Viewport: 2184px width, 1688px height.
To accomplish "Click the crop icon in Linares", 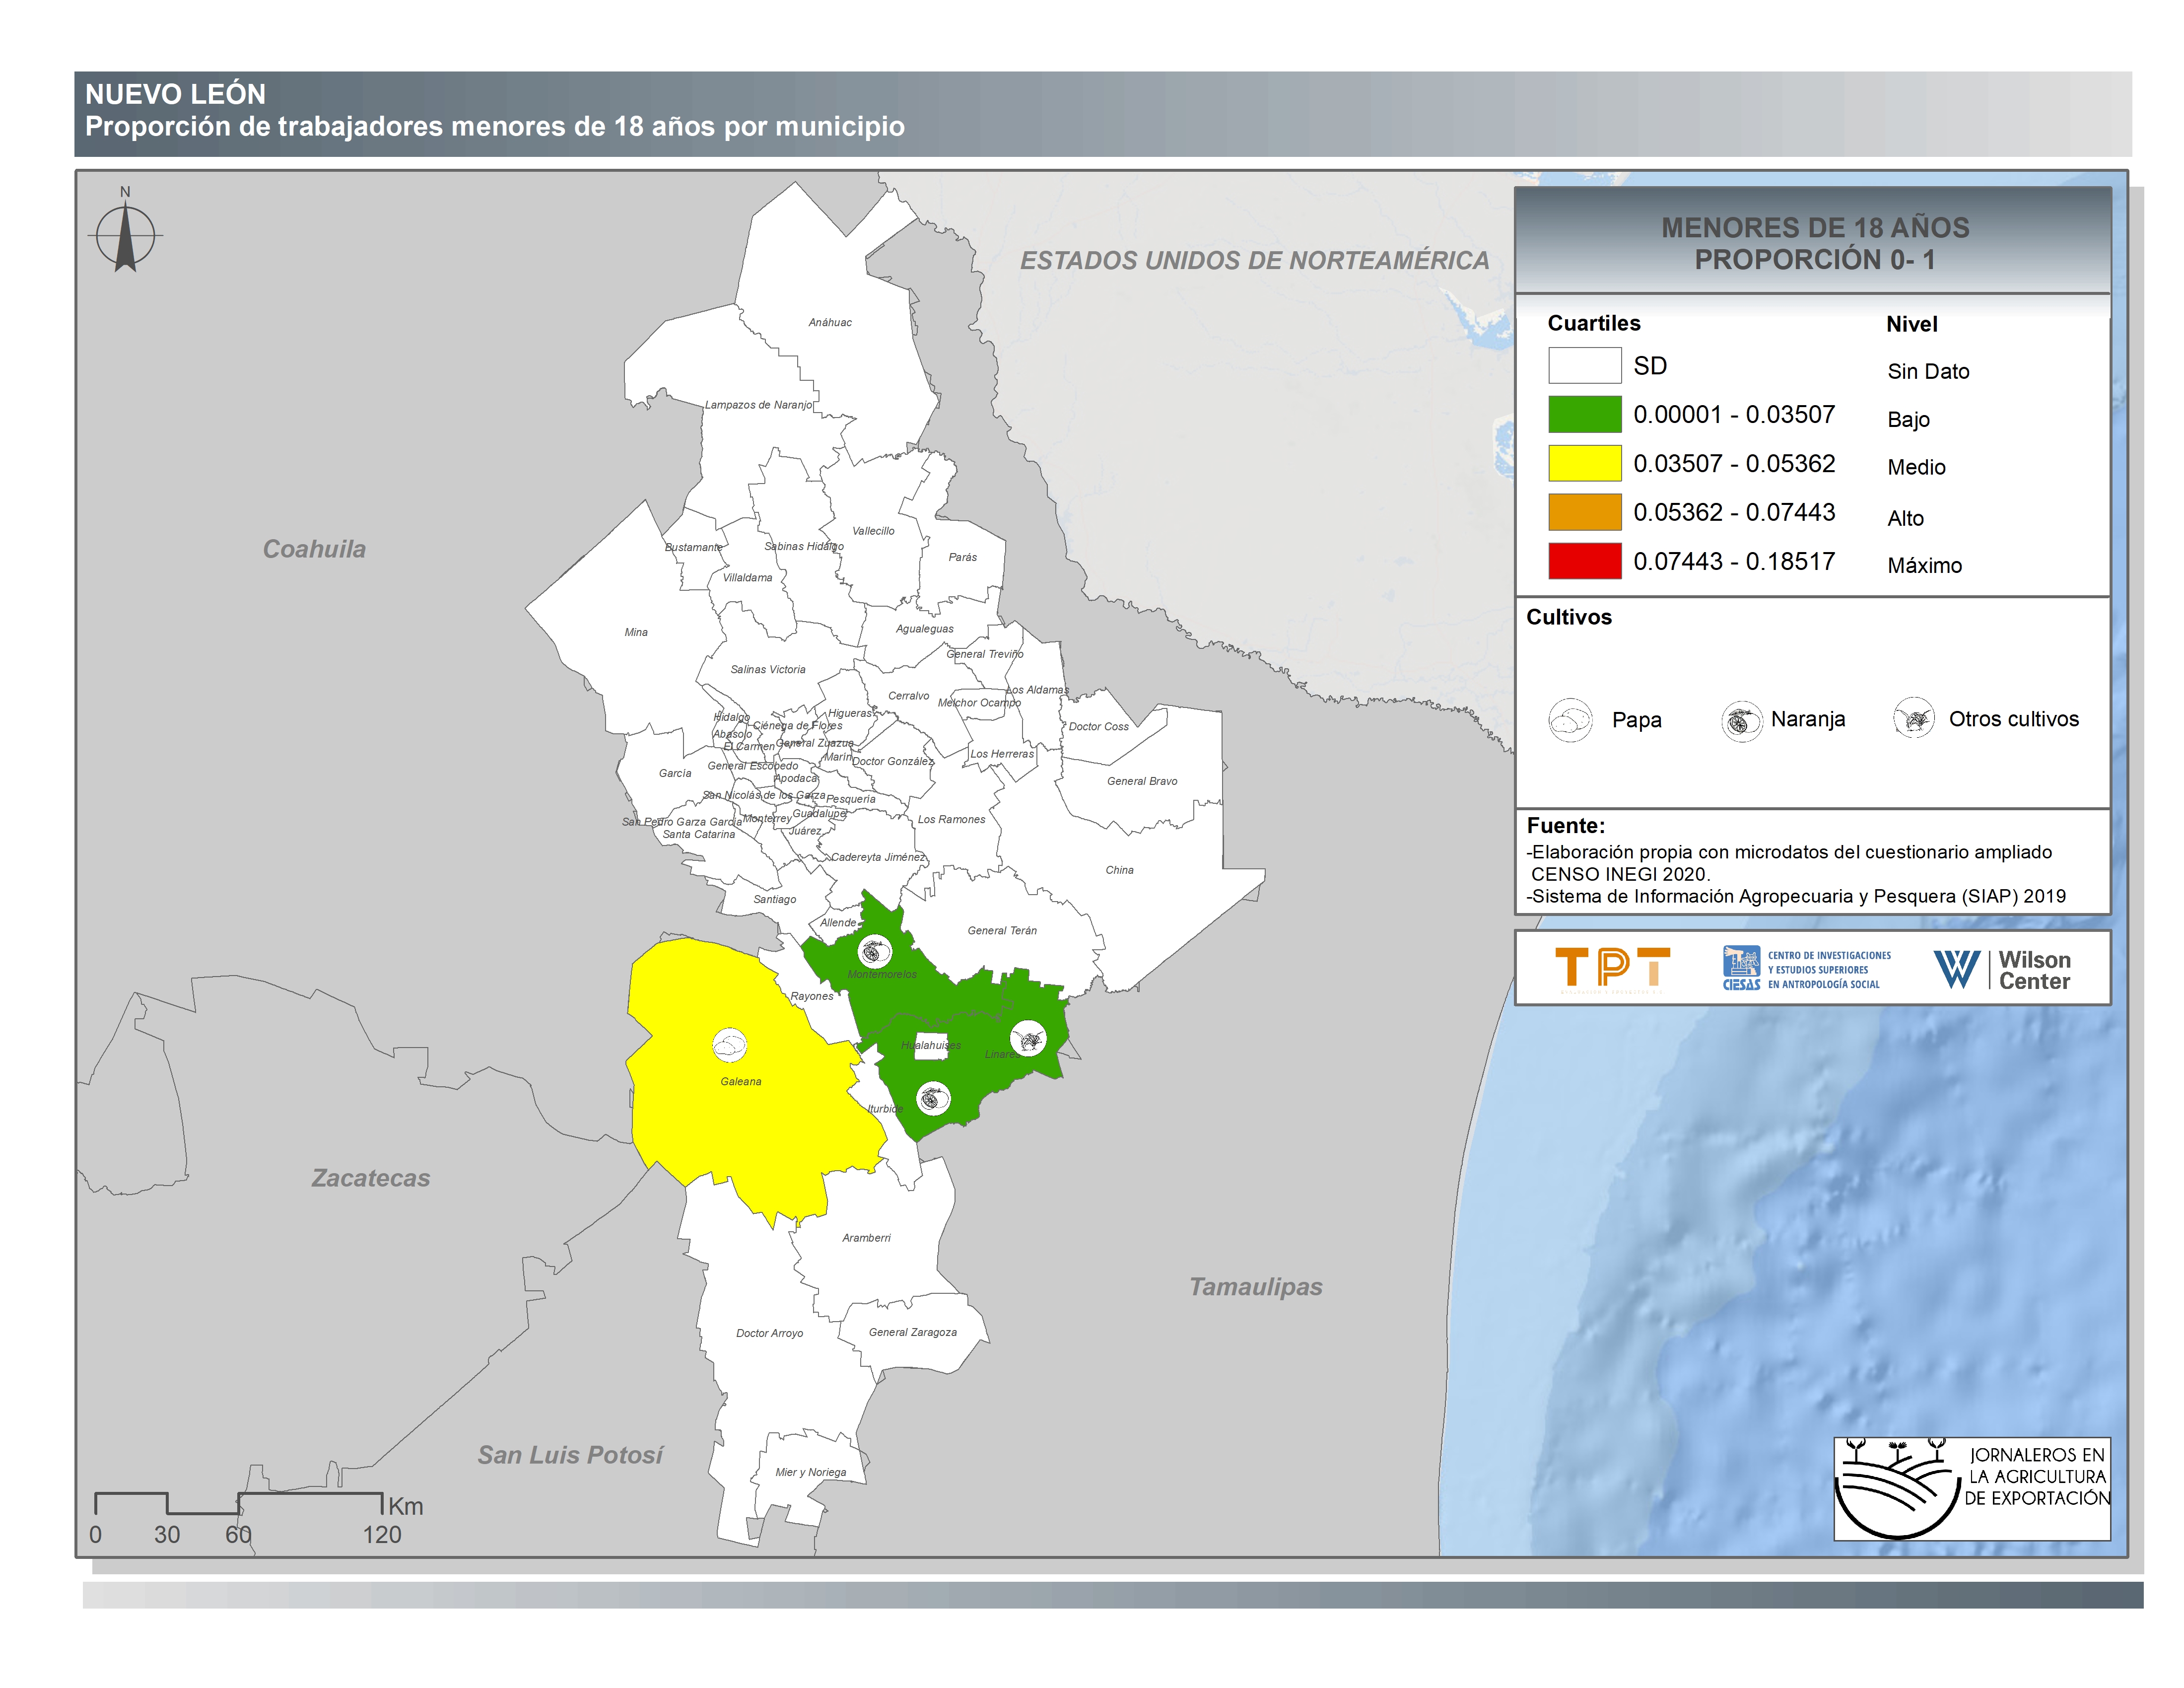I will 1028,1038.
